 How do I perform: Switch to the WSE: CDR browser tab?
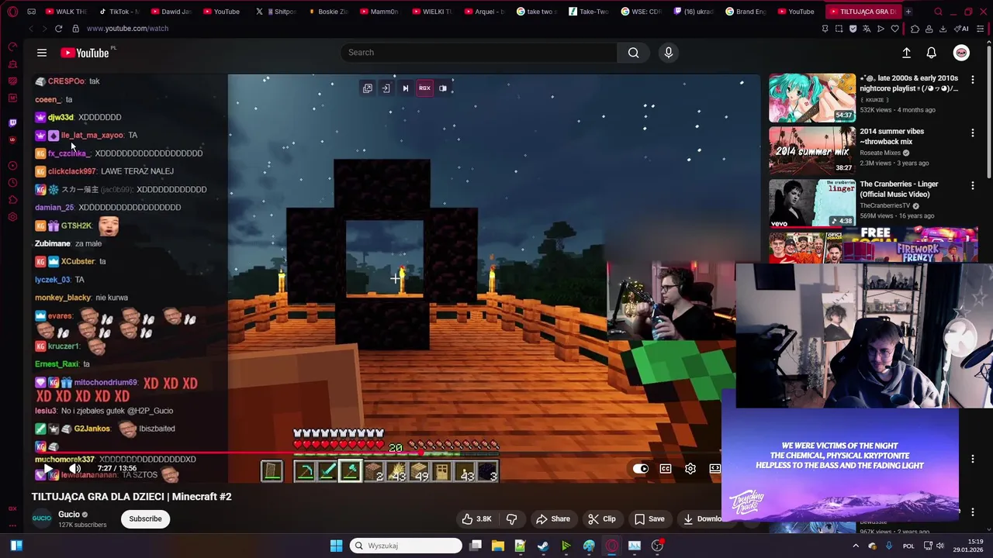coord(641,12)
